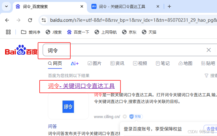Screen dimensions: 217x136
Task: Click the 保障 verification badge
Action: 136,116
